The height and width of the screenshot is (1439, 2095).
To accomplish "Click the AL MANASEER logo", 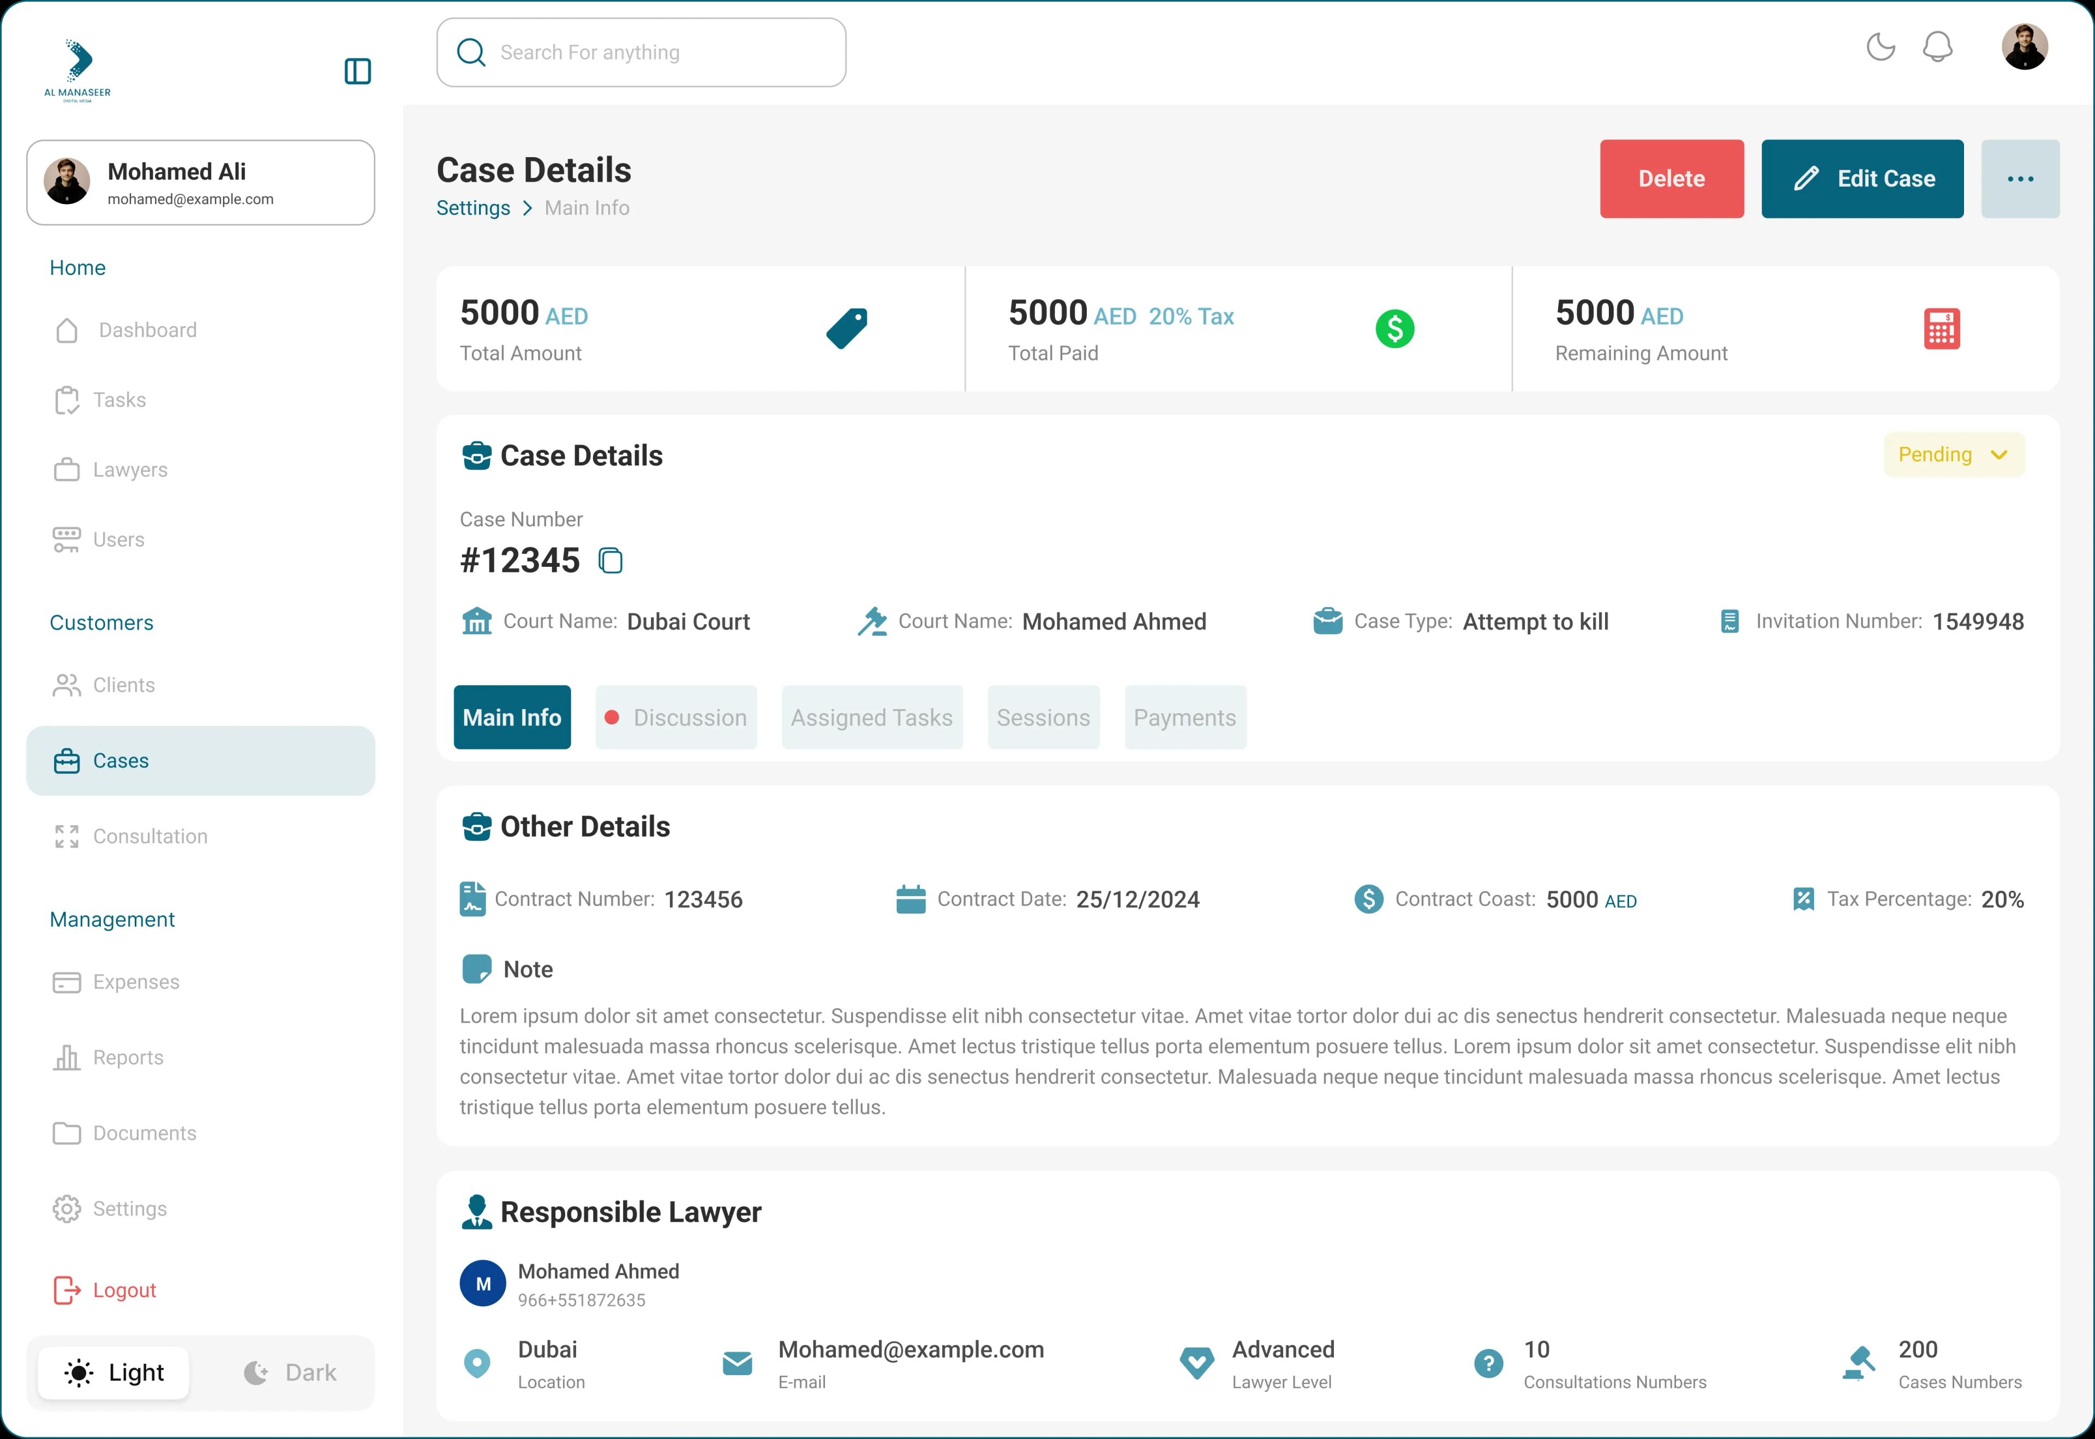I will point(77,70).
